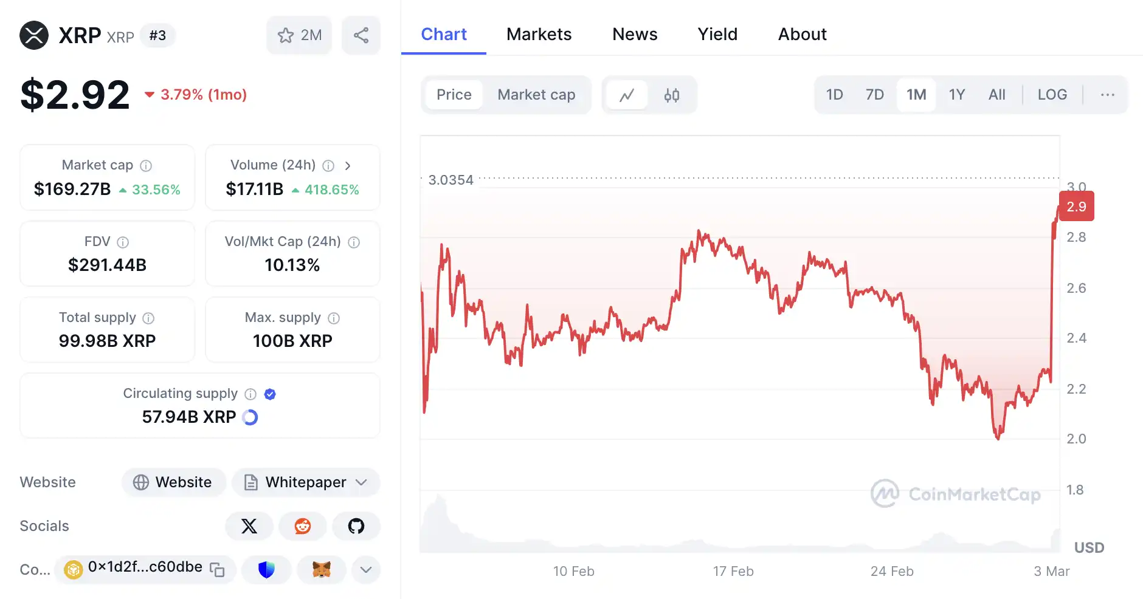This screenshot has width=1143, height=599.
Task: Show Market cap chart instead of Price
Action: [x=536, y=95]
